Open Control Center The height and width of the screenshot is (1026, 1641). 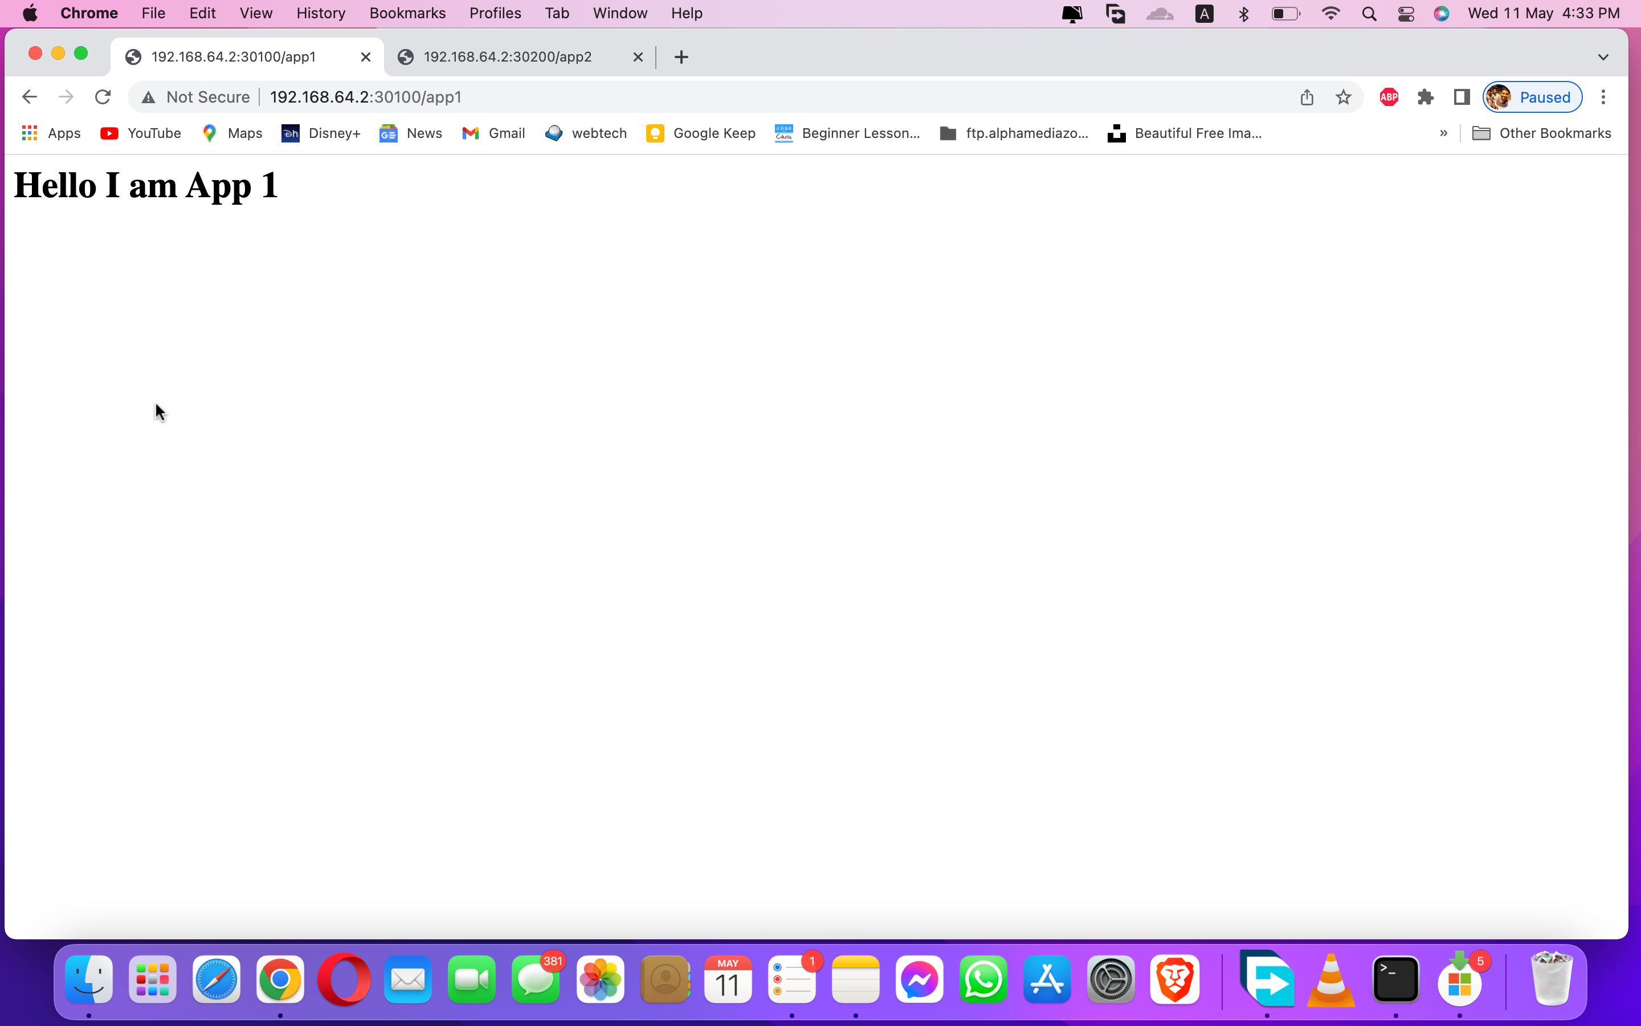pos(1406,14)
